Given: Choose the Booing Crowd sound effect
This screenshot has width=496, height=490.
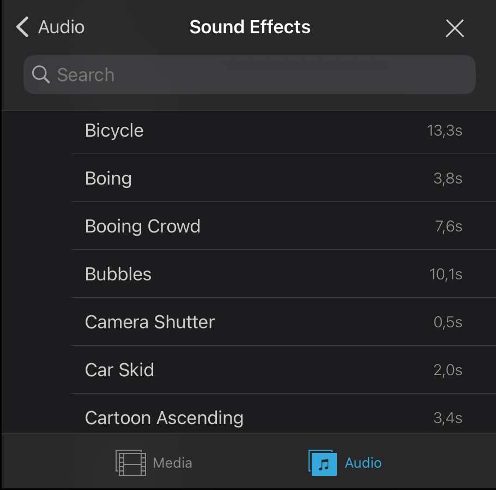Looking at the screenshot, I should click(x=283, y=226).
